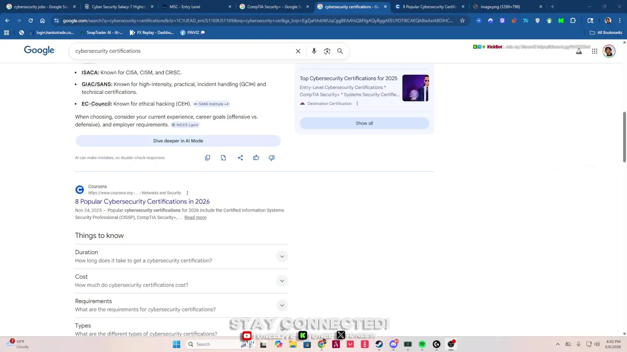Switch to image.png tab
The width and height of the screenshot is (627, 352).
coord(507,7)
